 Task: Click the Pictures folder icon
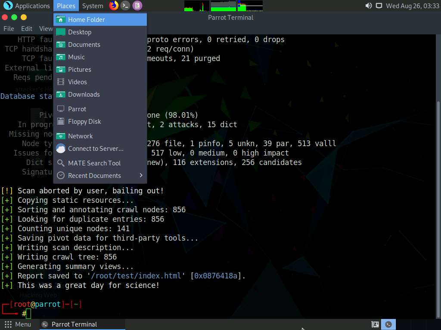coord(60,69)
